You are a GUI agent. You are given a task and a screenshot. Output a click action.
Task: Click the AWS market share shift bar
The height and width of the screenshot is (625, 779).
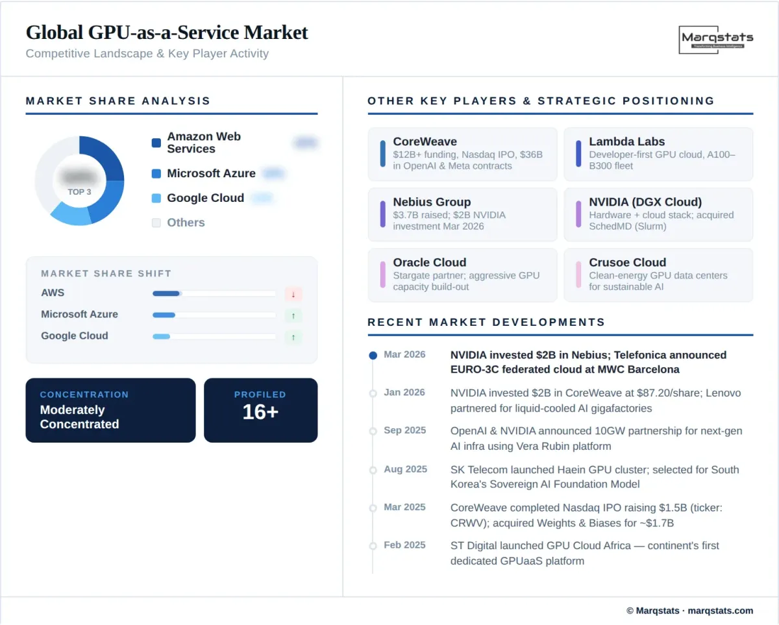pyautogui.click(x=214, y=293)
